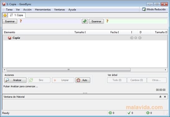The width and height of the screenshot is (170, 117).
Task: Click the scrollbar right arrow
Action: [x=165, y=70]
